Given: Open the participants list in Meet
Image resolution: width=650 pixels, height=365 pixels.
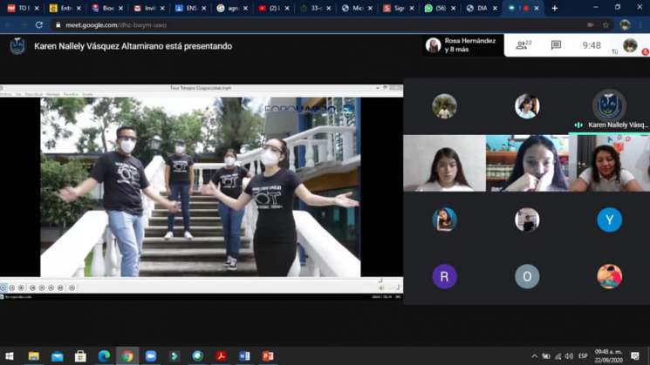Looking at the screenshot, I should [522, 45].
